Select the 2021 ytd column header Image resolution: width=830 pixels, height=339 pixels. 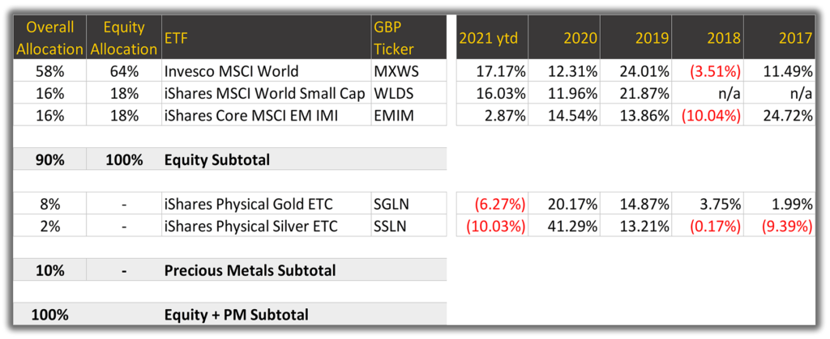click(492, 37)
